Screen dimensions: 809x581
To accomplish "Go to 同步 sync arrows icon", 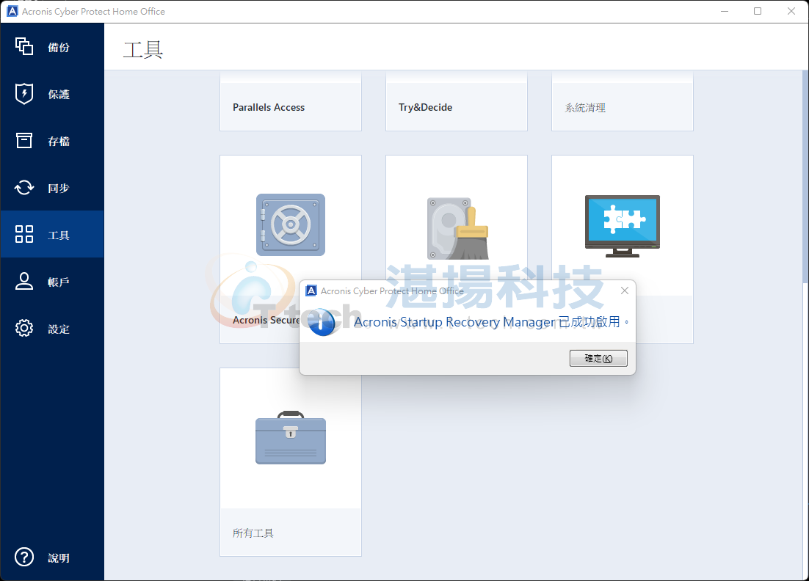I will pos(24,188).
